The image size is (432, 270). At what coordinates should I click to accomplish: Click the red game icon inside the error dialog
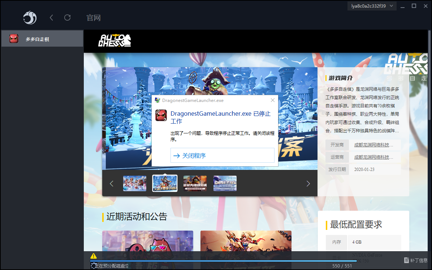(x=161, y=115)
